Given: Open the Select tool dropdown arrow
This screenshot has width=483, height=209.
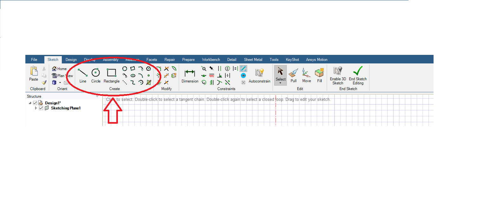Looking at the screenshot, I should (x=280, y=83).
